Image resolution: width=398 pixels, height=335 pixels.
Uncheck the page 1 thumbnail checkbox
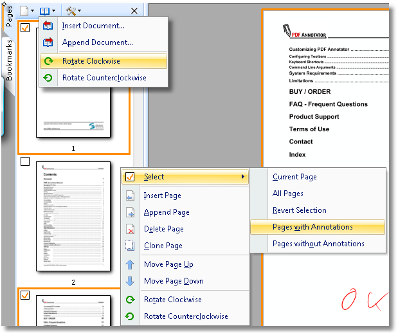click(25, 28)
